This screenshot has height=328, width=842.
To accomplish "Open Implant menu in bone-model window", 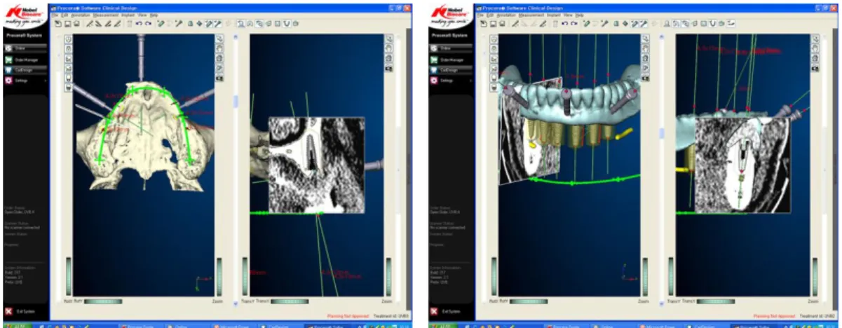I will pos(128,15).
